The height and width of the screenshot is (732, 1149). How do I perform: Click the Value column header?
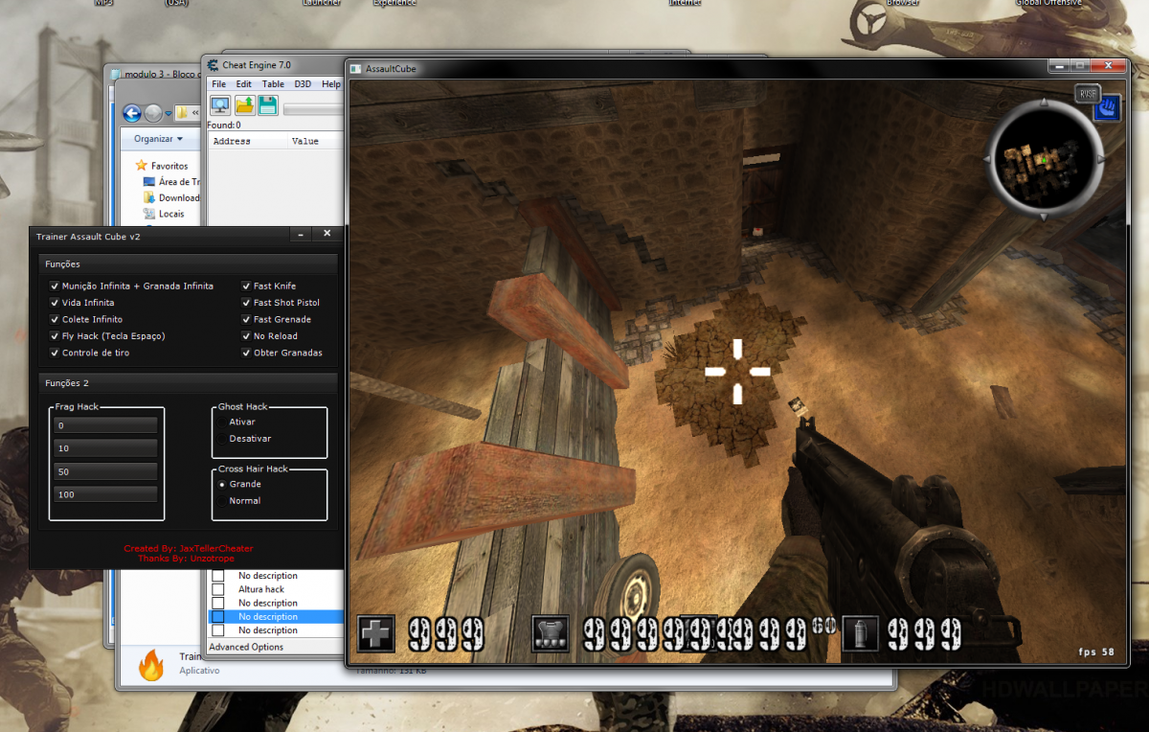(x=317, y=141)
